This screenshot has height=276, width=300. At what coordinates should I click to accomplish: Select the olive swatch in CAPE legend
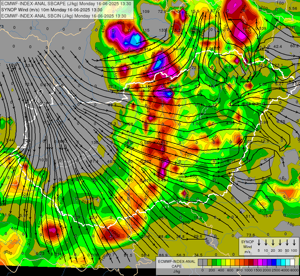coord(210,263)
